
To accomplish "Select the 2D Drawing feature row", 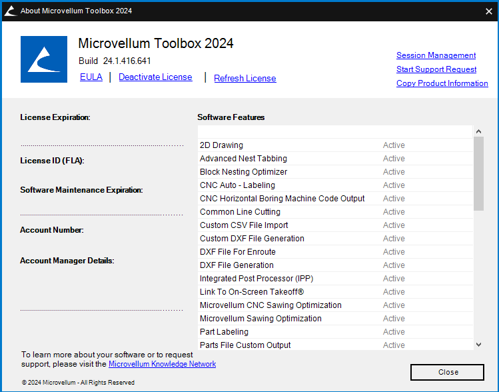I will pyautogui.click(x=335, y=145).
